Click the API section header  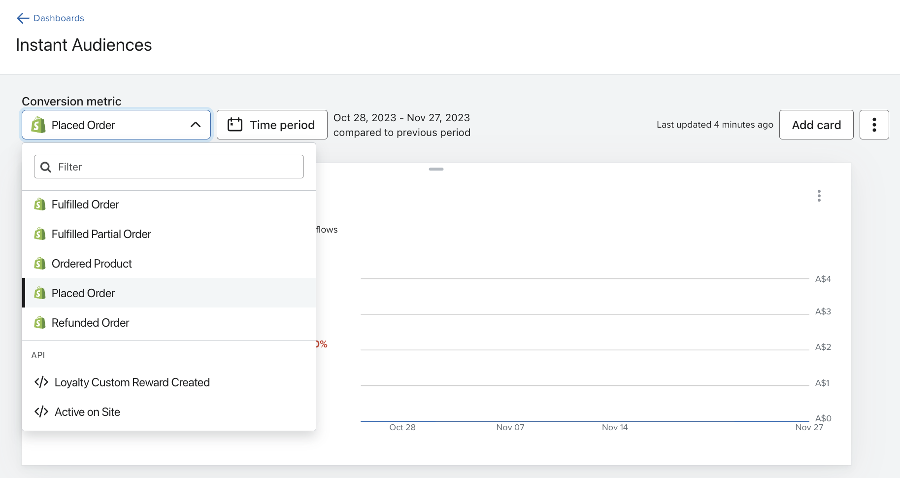pyautogui.click(x=38, y=355)
